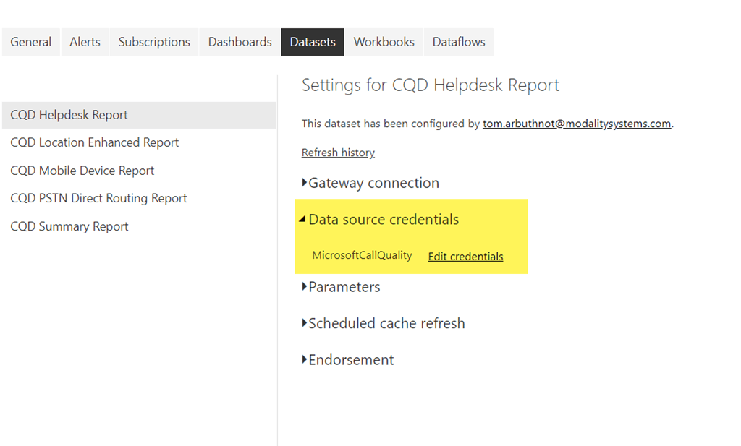
Task: Click Edit credentials for MicrosoftCallQuality
Action: (x=465, y=257)
